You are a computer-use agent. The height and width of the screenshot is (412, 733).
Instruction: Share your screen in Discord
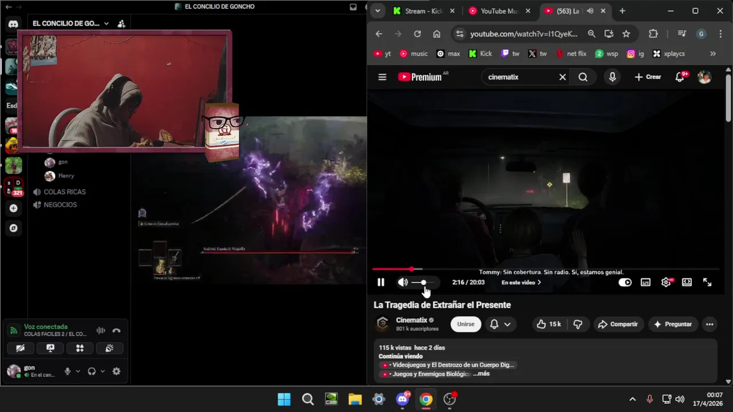tap(50, 348)
